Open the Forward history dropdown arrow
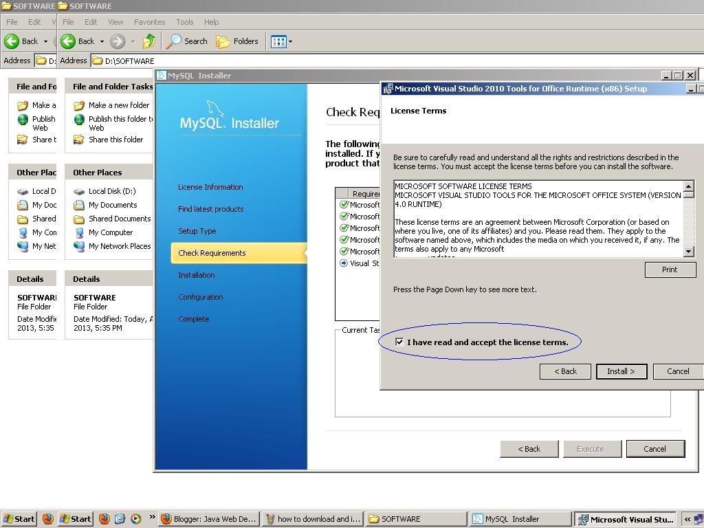 click(x=133, y=41)
